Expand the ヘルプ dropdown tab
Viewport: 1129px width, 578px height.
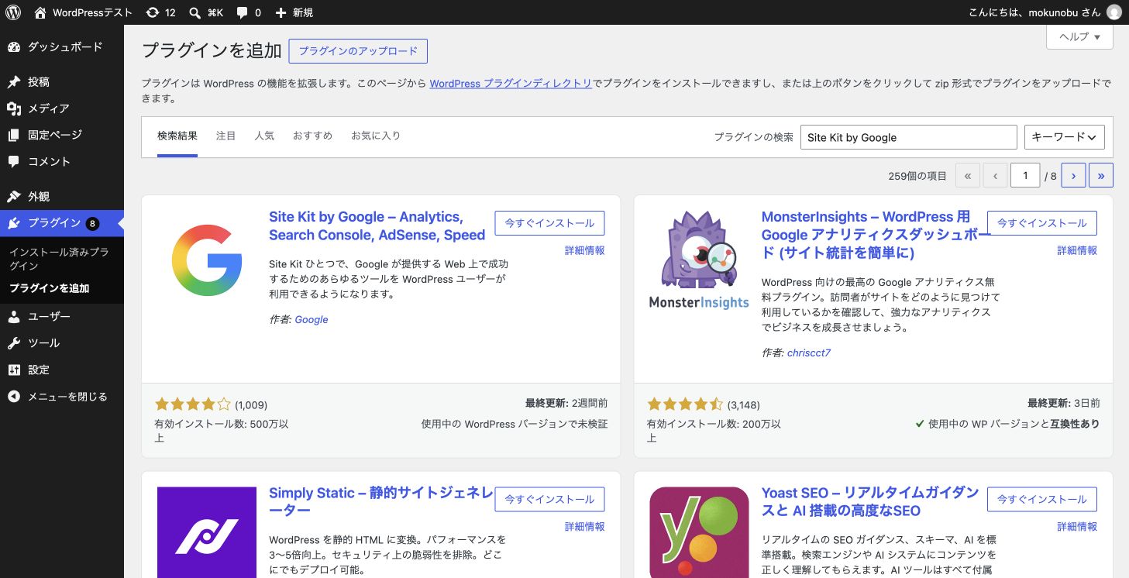1079,36
